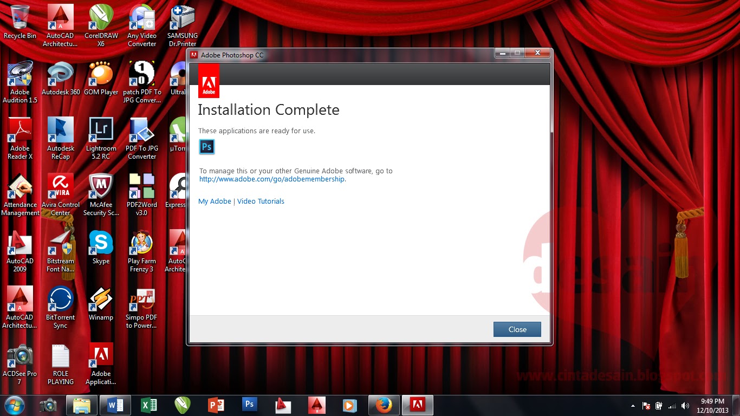
Task: Open the network signal icon in tray
Action: coord(672,406)
